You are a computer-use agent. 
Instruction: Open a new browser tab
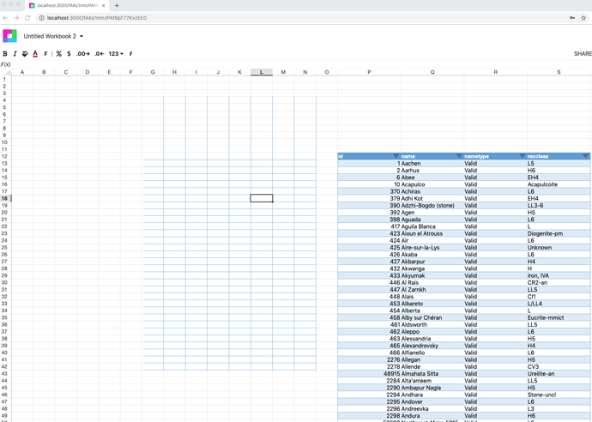pos(117,5)
